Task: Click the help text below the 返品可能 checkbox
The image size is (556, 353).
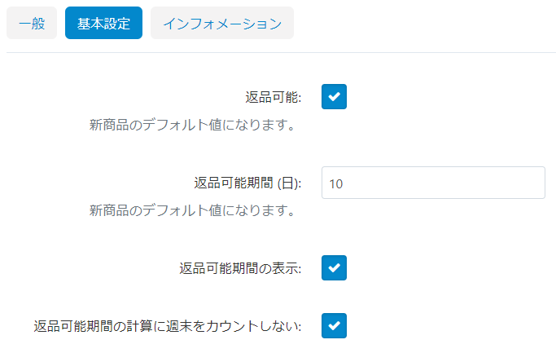Action: pos(191,126)
